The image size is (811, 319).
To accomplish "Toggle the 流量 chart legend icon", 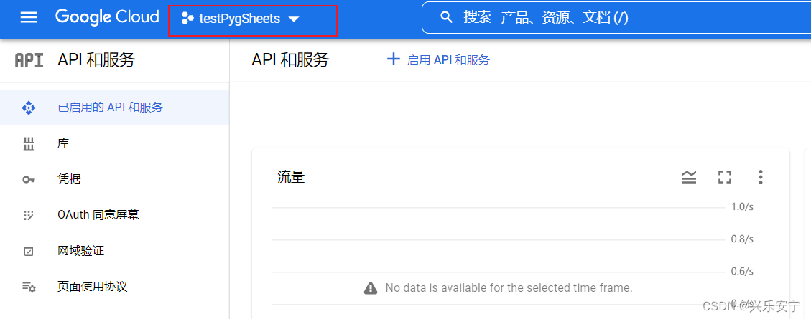I will [x=689, y=178].
